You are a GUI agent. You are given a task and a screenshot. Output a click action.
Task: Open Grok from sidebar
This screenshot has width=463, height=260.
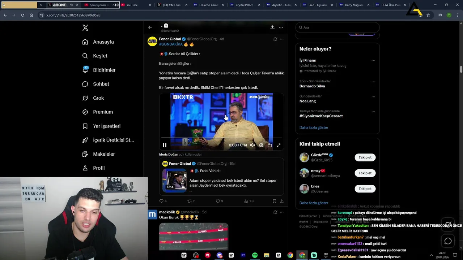(93, 98)
